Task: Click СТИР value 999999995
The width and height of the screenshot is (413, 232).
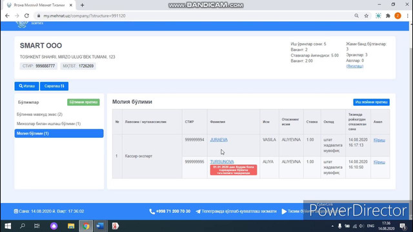Action: pyautogui.click(x=194, y=162)
